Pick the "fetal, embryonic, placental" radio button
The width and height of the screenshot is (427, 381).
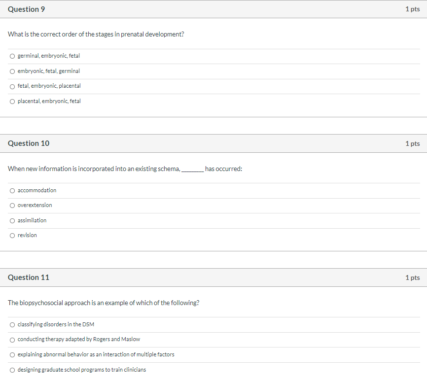(12, 87)
